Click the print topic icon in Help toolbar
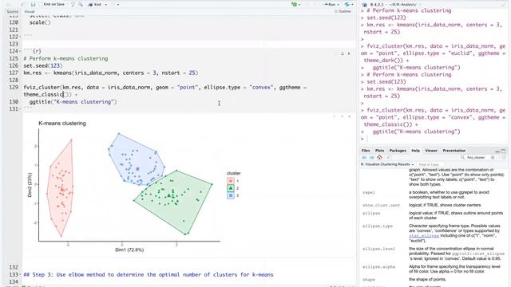 coord(389,158)
